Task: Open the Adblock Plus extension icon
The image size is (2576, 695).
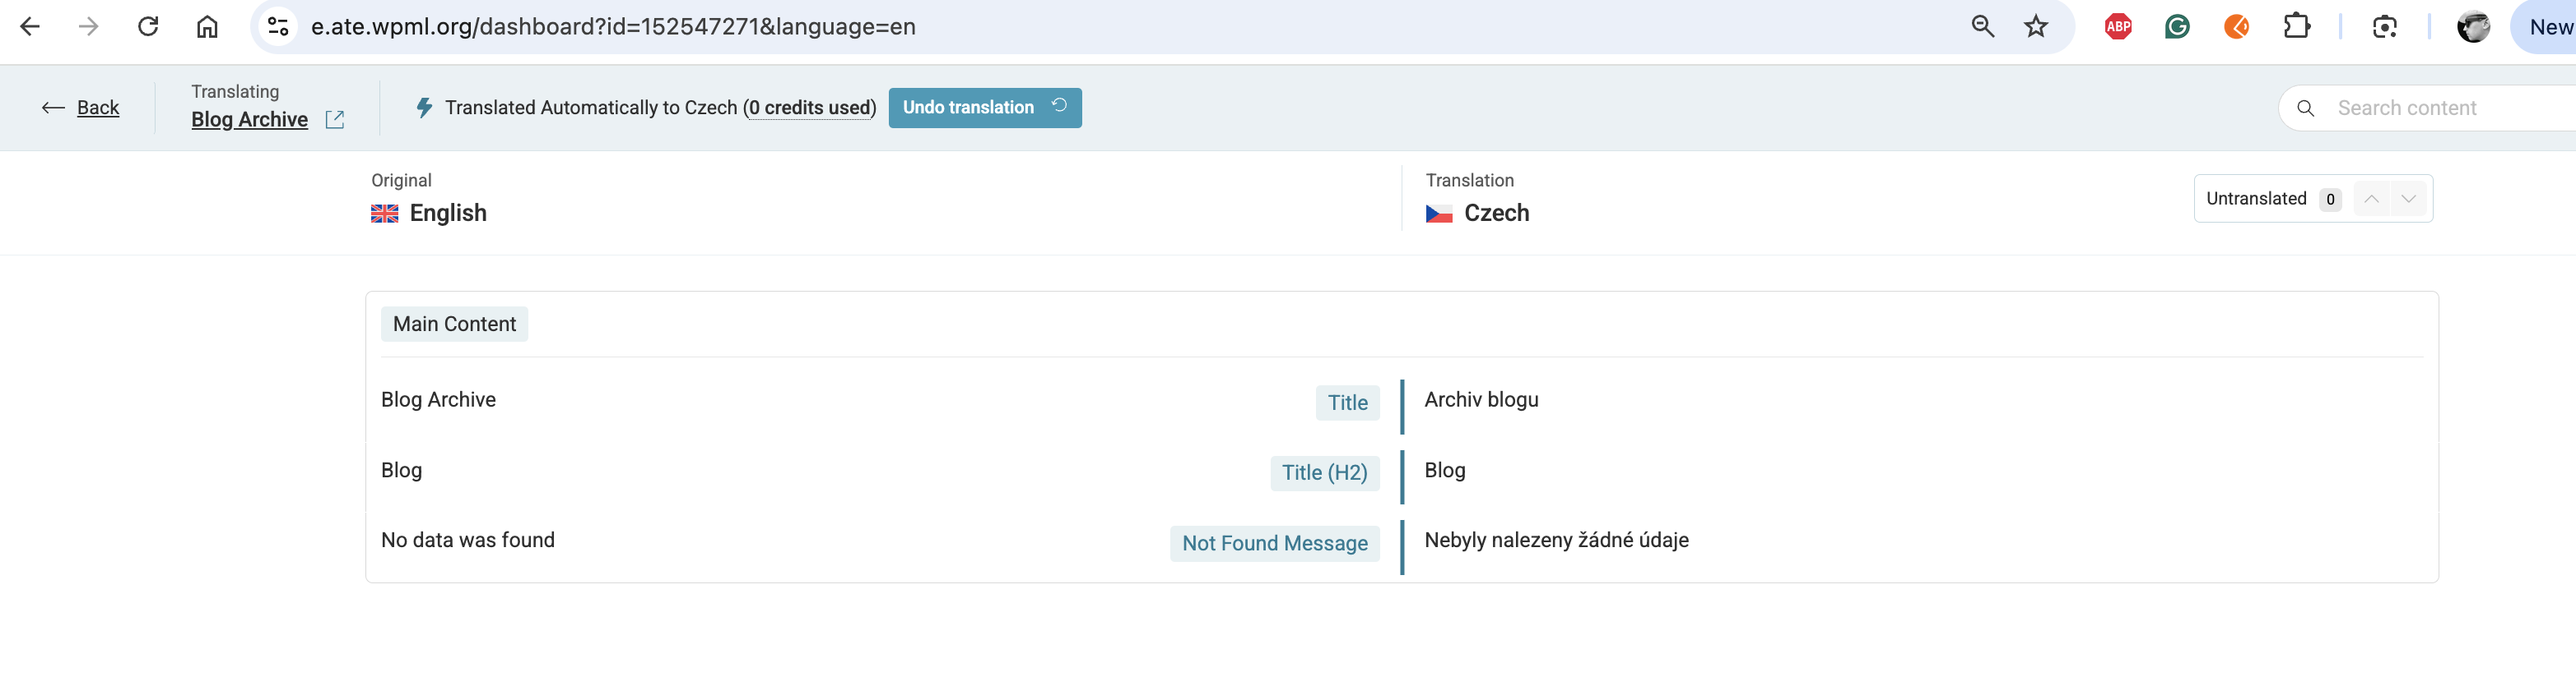Action: 2118,27
